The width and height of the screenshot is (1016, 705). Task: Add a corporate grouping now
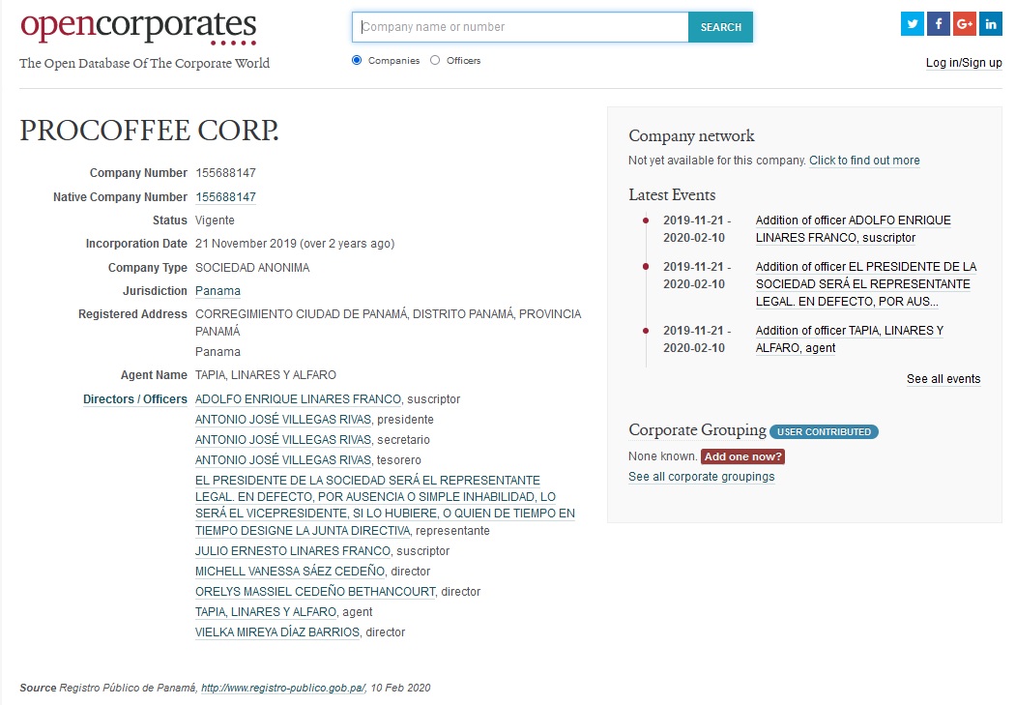[742, 456]
